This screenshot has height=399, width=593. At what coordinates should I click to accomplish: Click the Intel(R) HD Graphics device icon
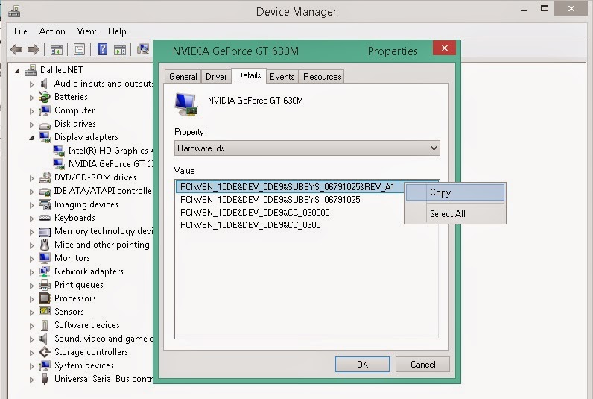[59, 151]
